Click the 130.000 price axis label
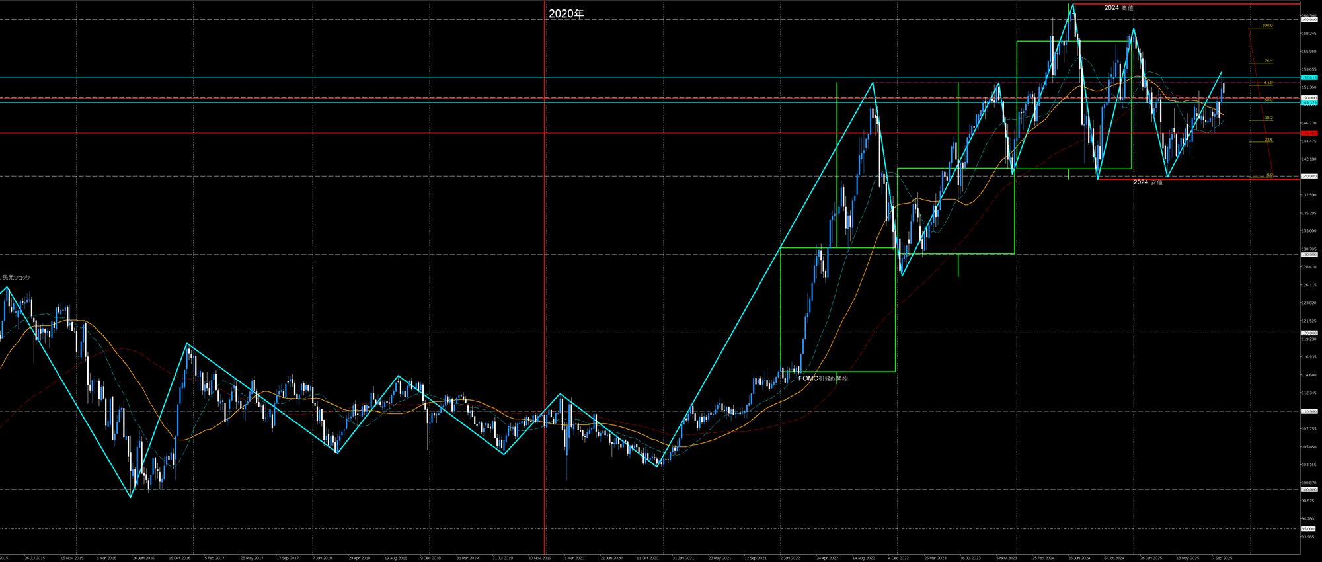 pyautogui.click(x=1309, y=255)
